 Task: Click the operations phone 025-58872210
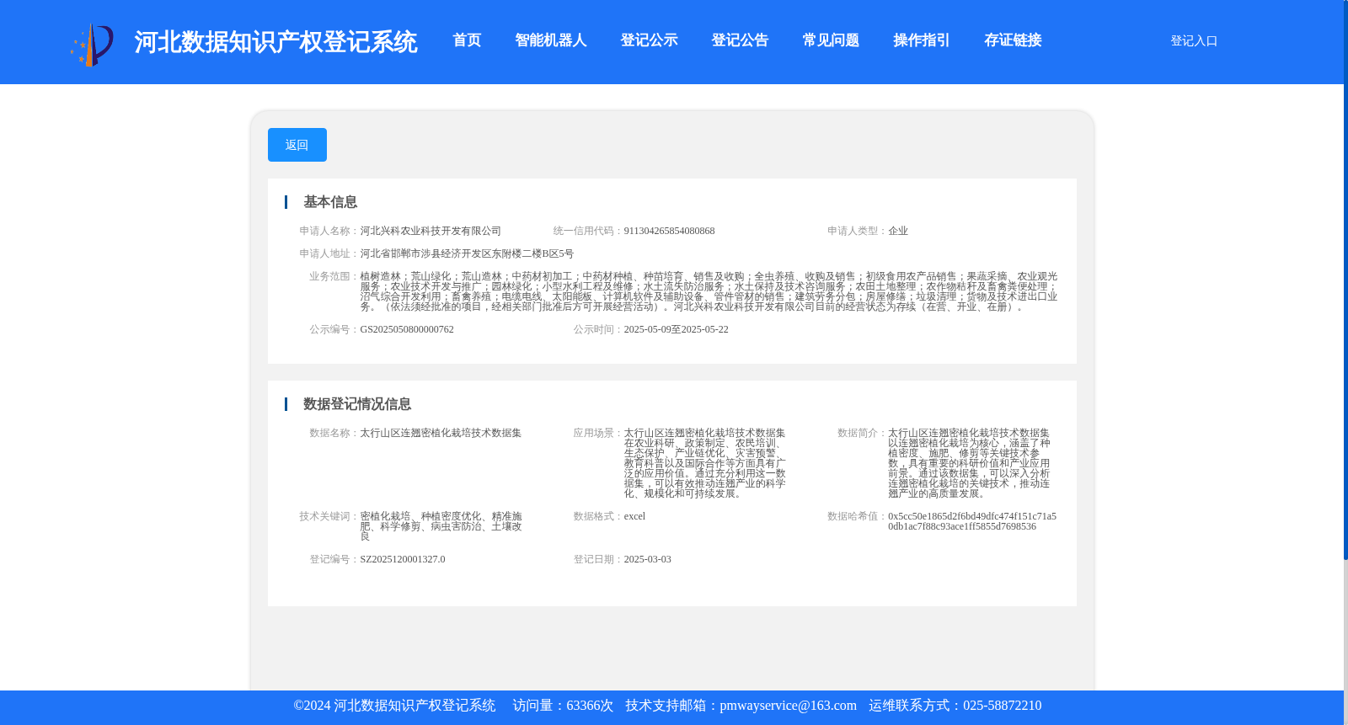tap(1002, 706)
